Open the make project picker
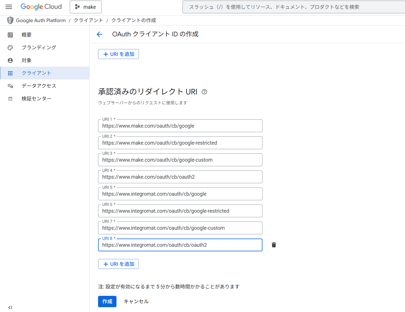Image resolution: width=405 pixels, height=312 pixels. [x=86, y=7]
